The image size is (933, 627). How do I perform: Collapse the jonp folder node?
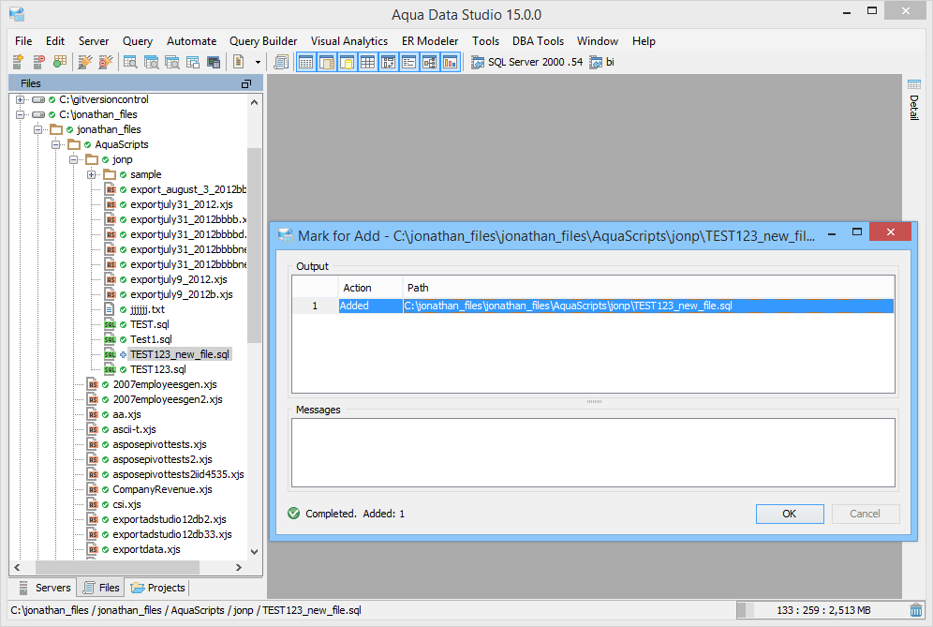tap(73, 159)
